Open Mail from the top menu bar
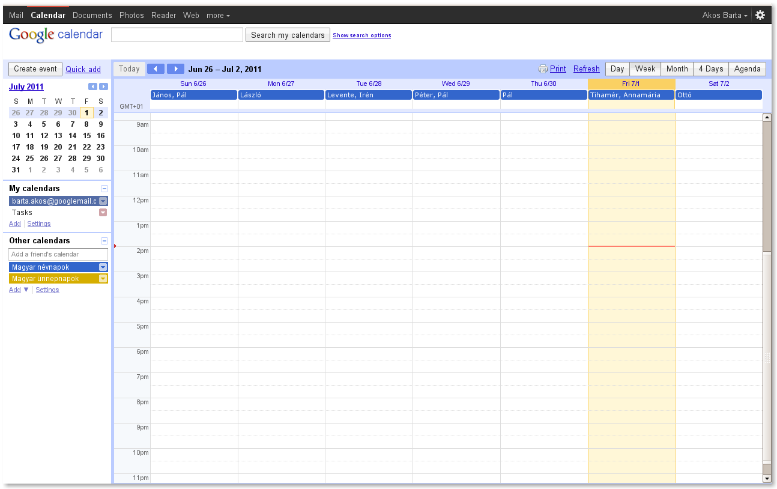Viewport: 777px width, 489px height. coord(16,15)
